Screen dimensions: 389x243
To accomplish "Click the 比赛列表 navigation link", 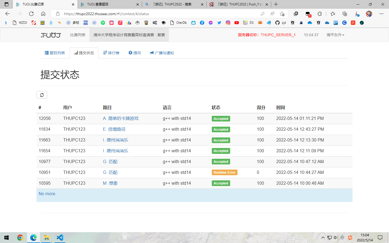I will pos(78,35).
